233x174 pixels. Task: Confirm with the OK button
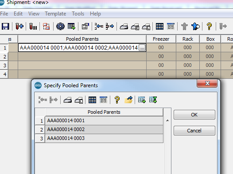tap(194, 115)
